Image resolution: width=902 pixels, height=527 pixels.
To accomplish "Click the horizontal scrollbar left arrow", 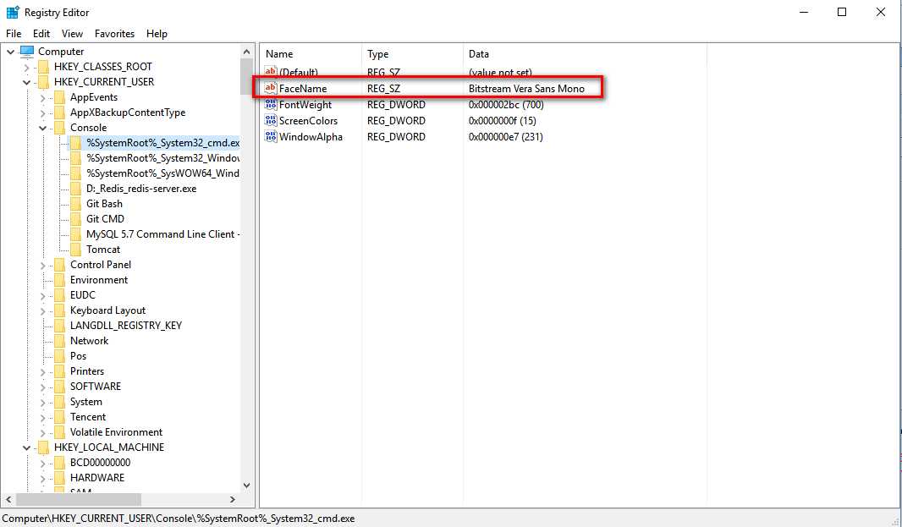I will [8, 499].
